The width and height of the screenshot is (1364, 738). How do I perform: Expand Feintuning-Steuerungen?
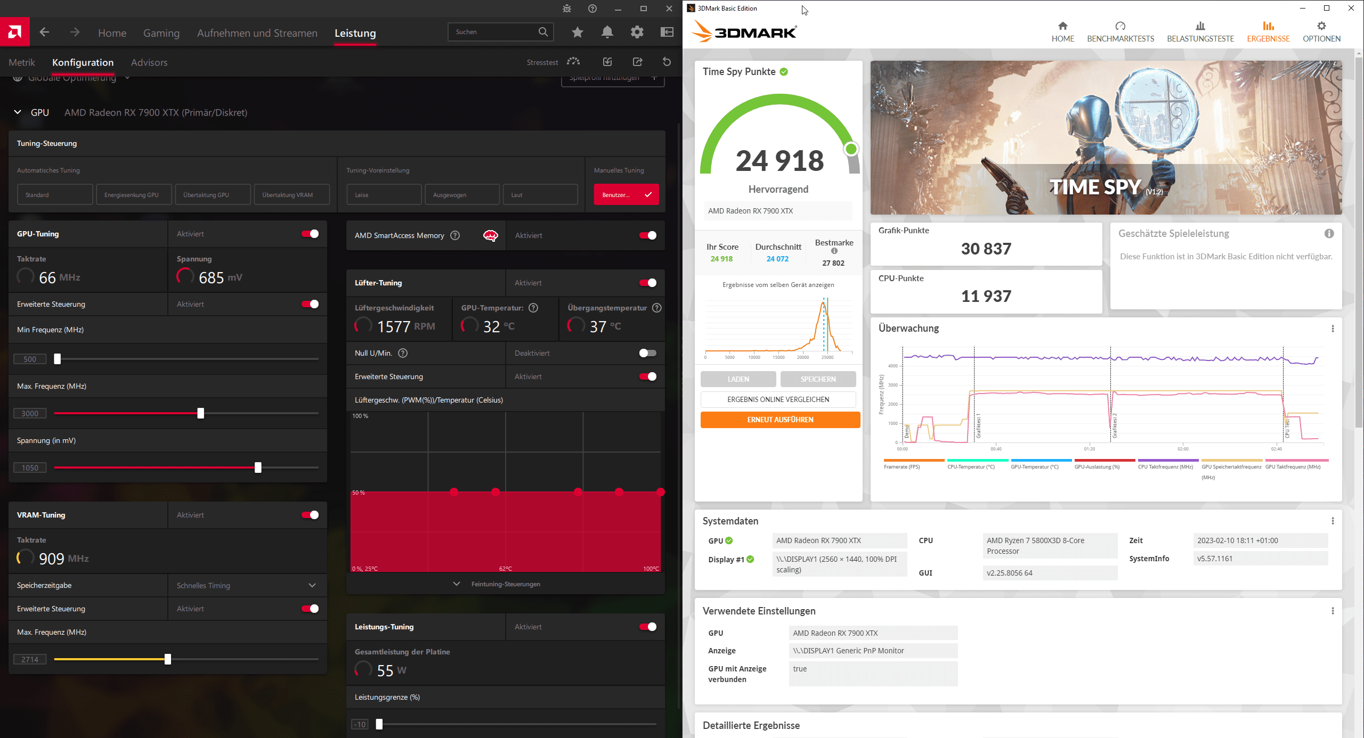tap(505, 584)
